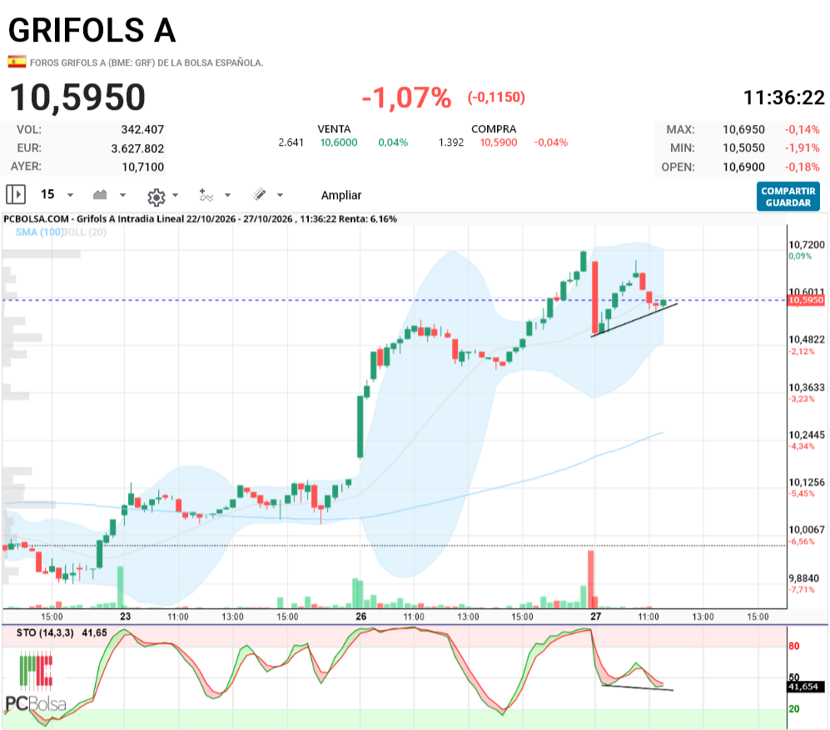Click the VENTA price 10,6000

tap(339, 142)
